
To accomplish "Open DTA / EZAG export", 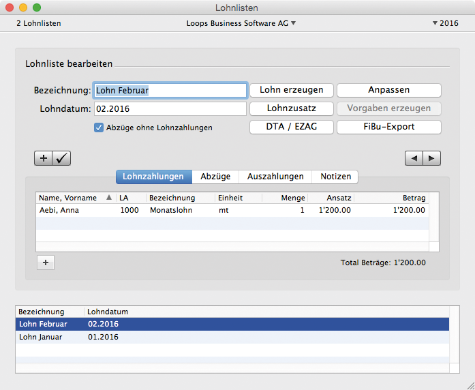I will [x=291, y=127].
